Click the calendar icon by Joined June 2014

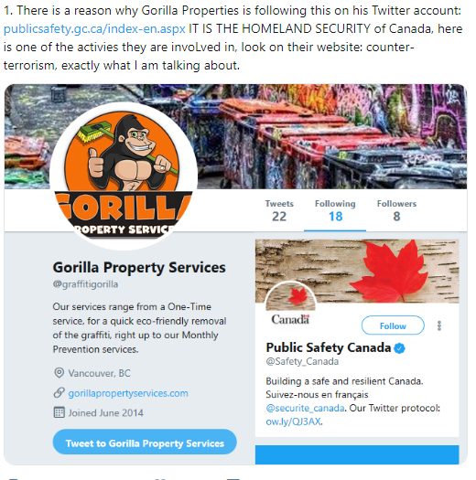point(59,412)
